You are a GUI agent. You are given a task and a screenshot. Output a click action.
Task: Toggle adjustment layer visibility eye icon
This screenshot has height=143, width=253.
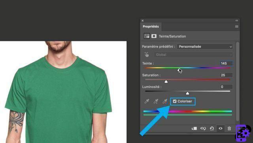click(x=221, y=128)
